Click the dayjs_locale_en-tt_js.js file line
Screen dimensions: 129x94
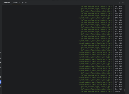tap(95, 71)
